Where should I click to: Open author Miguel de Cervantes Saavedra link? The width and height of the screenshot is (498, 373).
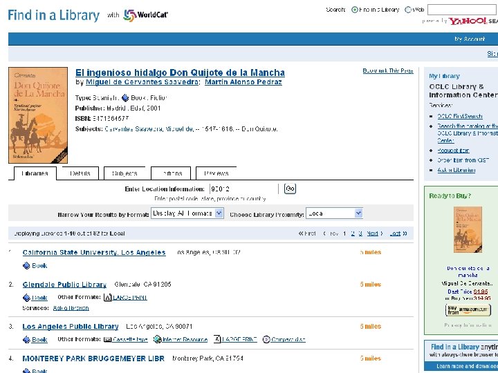point(142,82)
